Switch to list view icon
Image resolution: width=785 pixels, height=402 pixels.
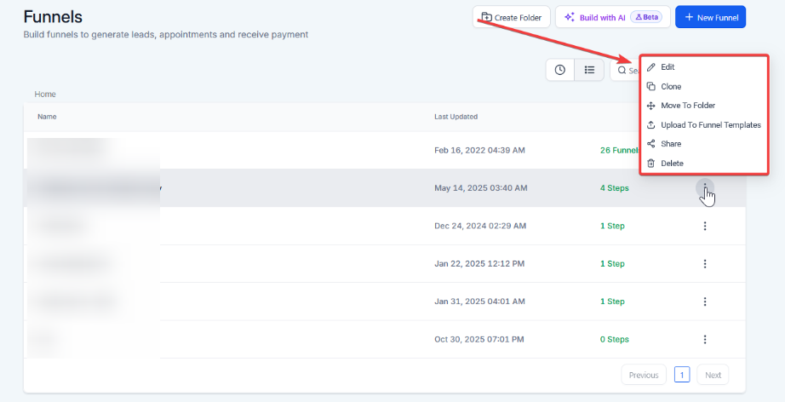[589, 70]
